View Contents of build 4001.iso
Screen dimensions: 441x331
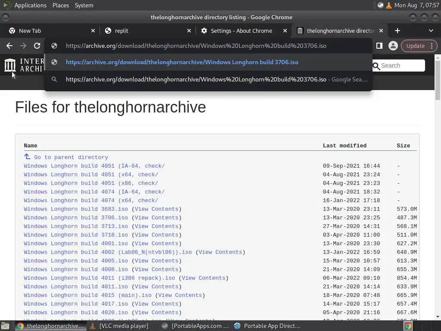(156, 244)
